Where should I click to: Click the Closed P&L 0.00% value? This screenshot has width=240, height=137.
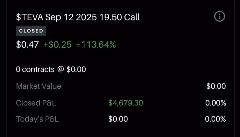tap(215, 103)
